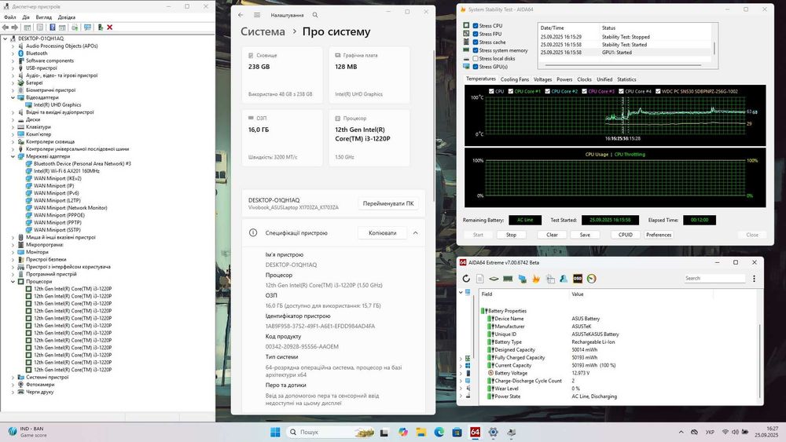Click AIDA64 icon in taskbar
This screenshot has height=442, width=786.
(476, 432)
